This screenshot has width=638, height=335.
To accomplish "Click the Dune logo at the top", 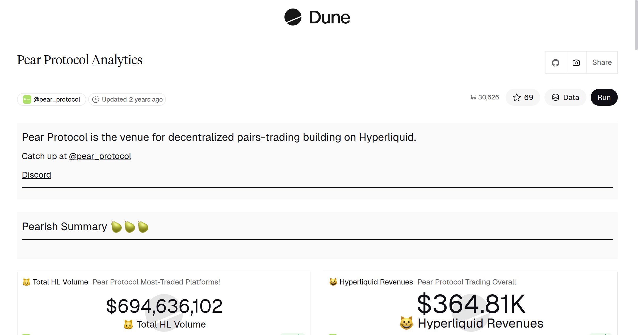I will [x=317, y=17].
